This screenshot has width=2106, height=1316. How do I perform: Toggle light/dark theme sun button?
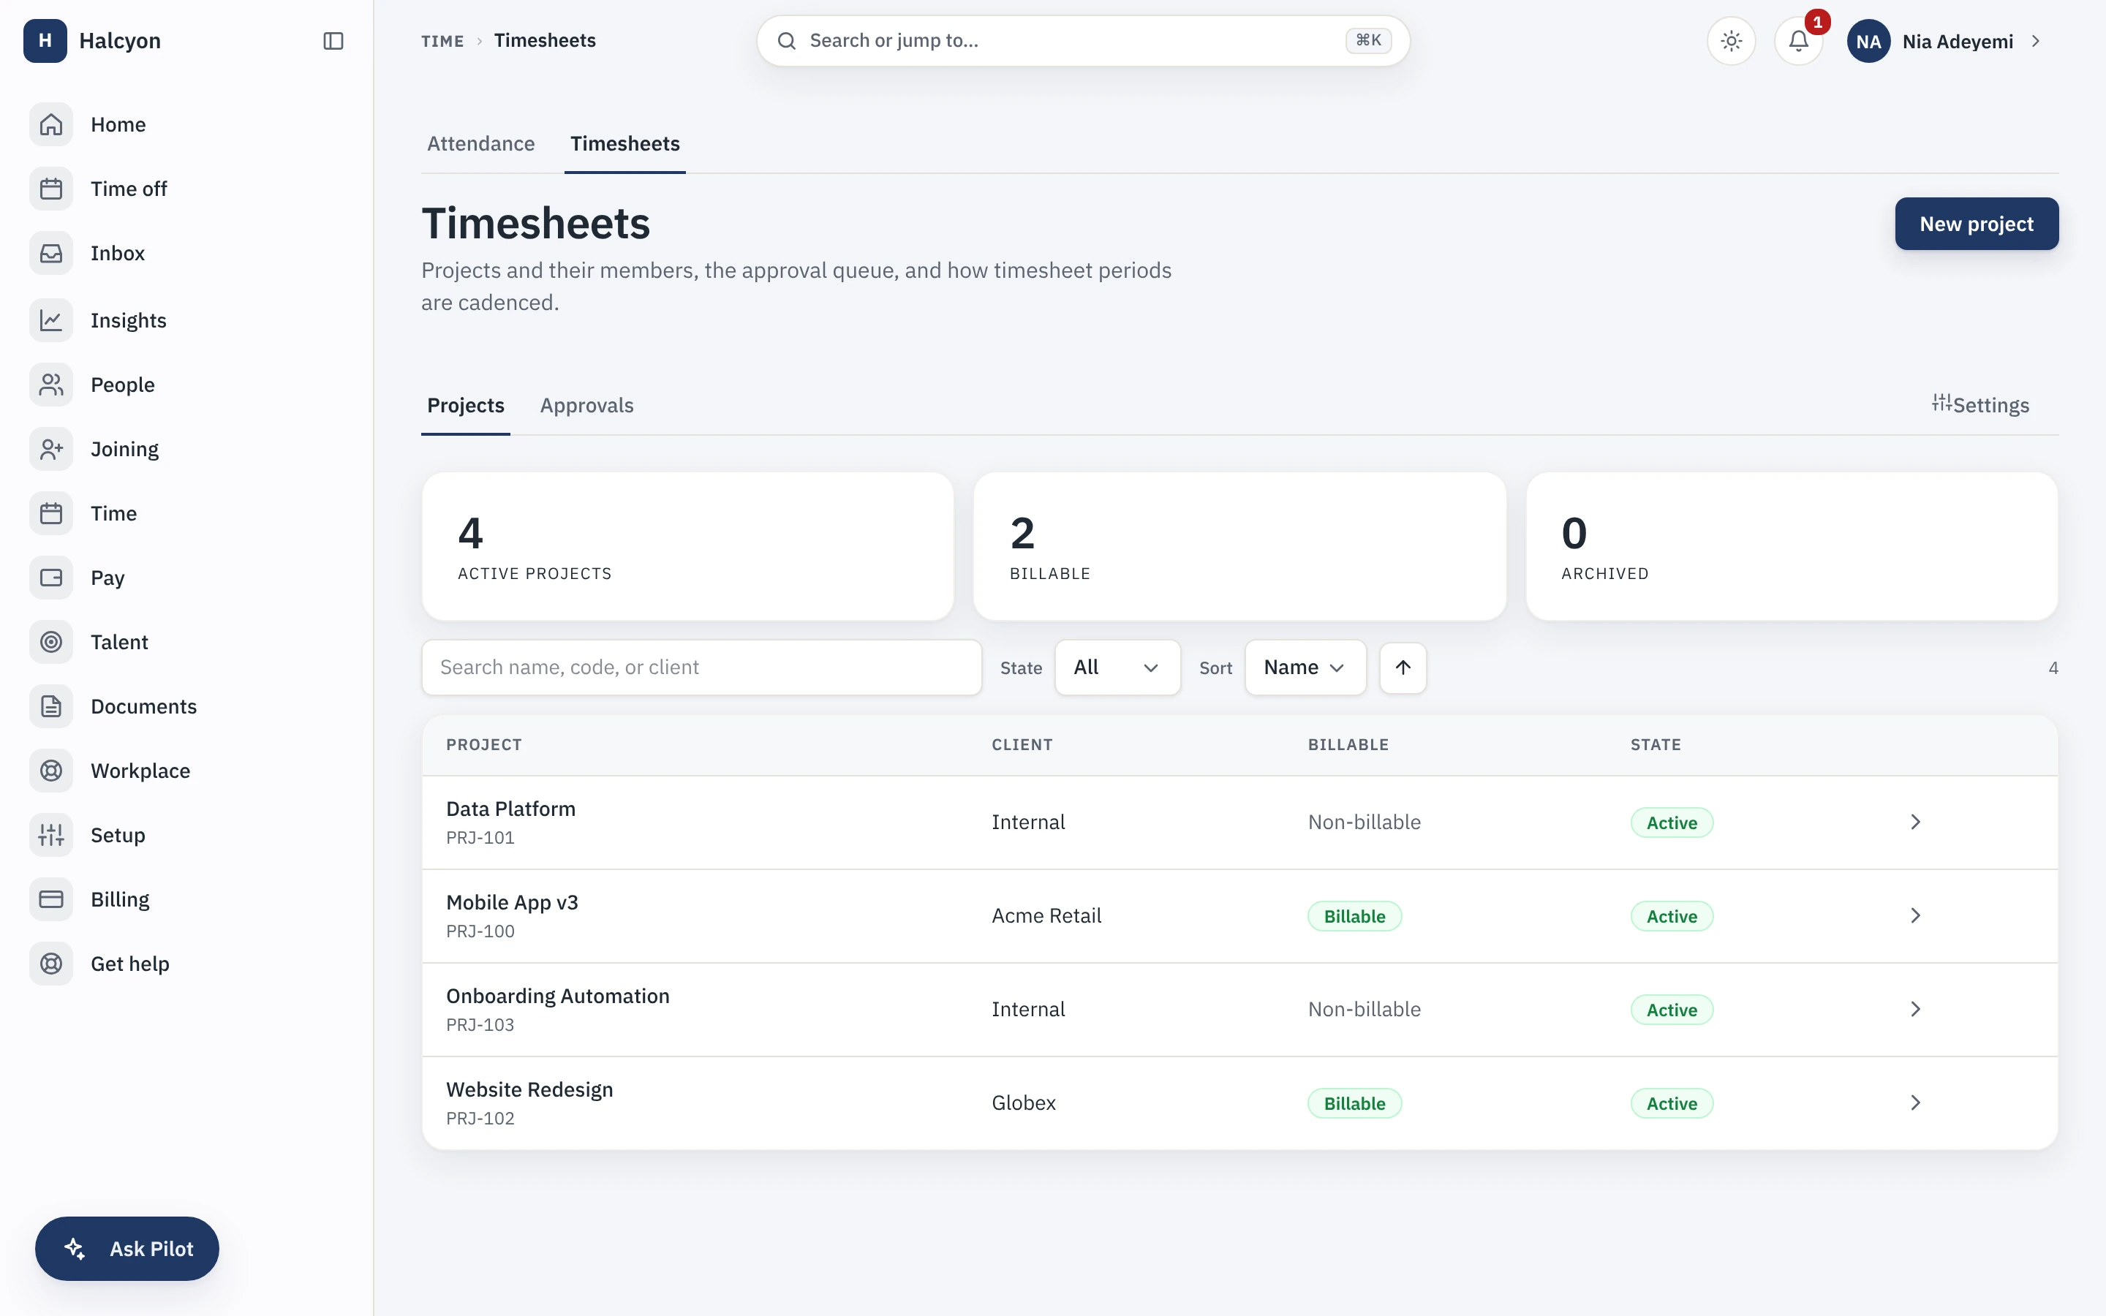[x=1731, y=41]
